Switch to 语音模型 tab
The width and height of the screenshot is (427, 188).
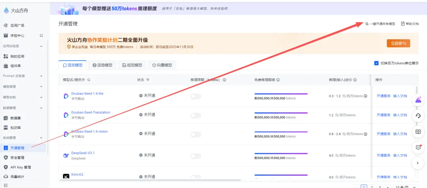(102, 65)
